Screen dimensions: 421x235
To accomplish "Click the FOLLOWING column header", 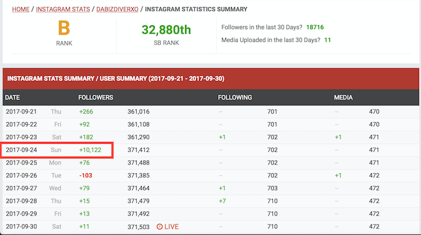I will point(235,97).
